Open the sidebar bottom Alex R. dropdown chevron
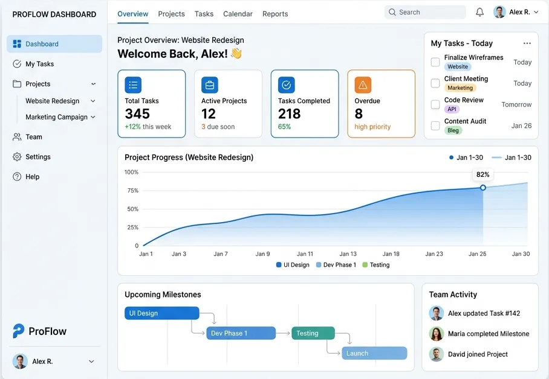 tap(91, 361)
